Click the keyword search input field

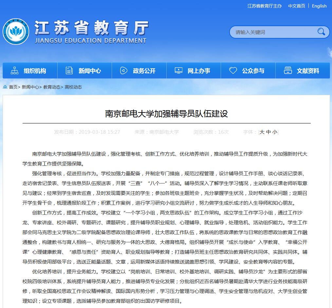pyautogui.click(x=273, y=32)
